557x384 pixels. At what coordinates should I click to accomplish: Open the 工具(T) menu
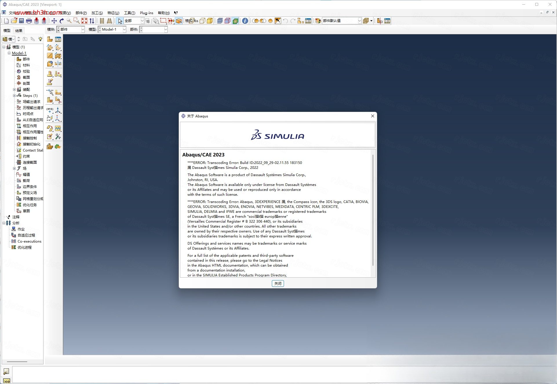pyautogui.click(x=130, y=13)
